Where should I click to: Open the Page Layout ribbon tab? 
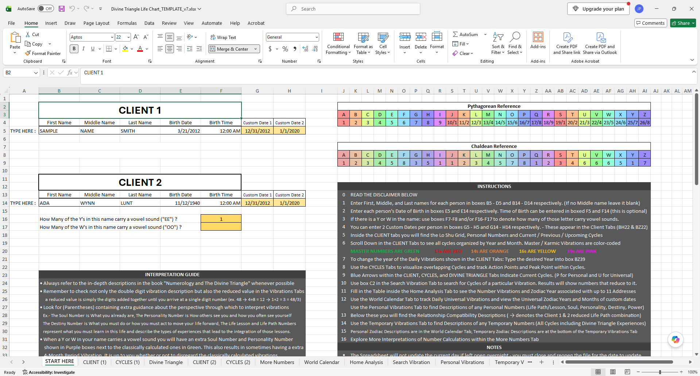pyautogui.click(x=96, y=23)
